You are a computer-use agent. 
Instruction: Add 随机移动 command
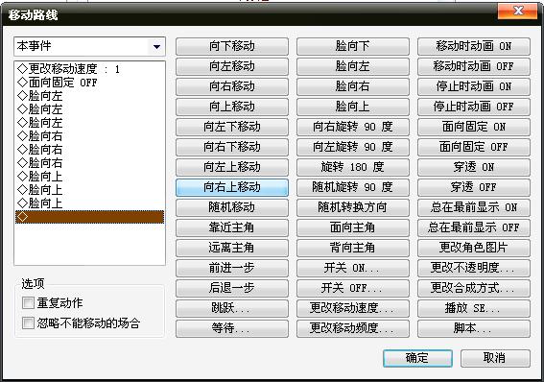pos(232,207)
